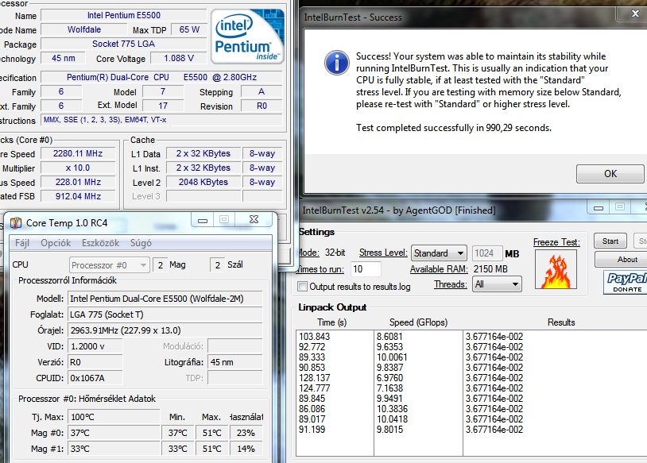Click the 10.3836 speed entry in Linpack Output

392,408
